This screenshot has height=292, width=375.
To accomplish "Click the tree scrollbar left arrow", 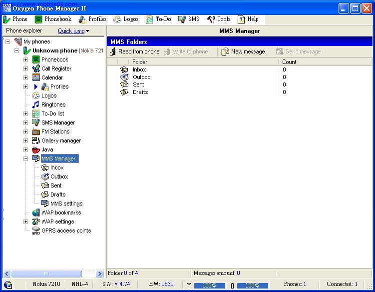I will [6, 273].
